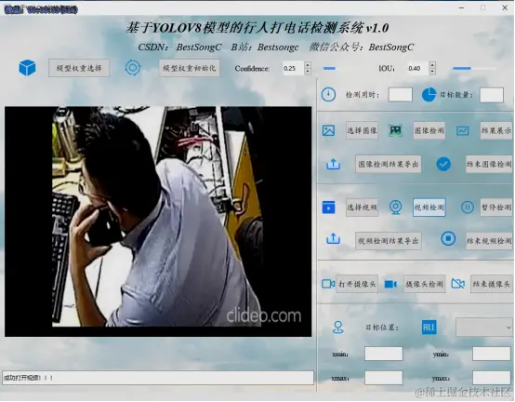Open 模型权重选择 model weights selector
Viewport: 515px width, 402px height.
point(79,68)
